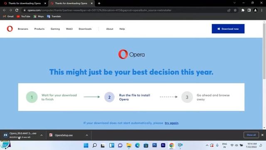Open the YouTube bookmark
This screenshot has width=266, height=150.
tap(23, 16)
